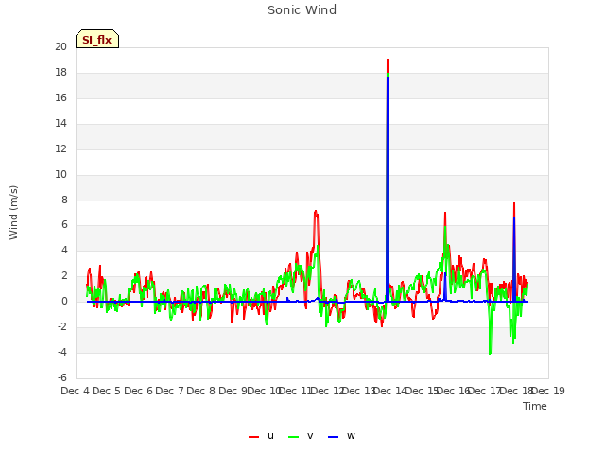
Task: Click the green v legend color marker
Action: [293, 437]
